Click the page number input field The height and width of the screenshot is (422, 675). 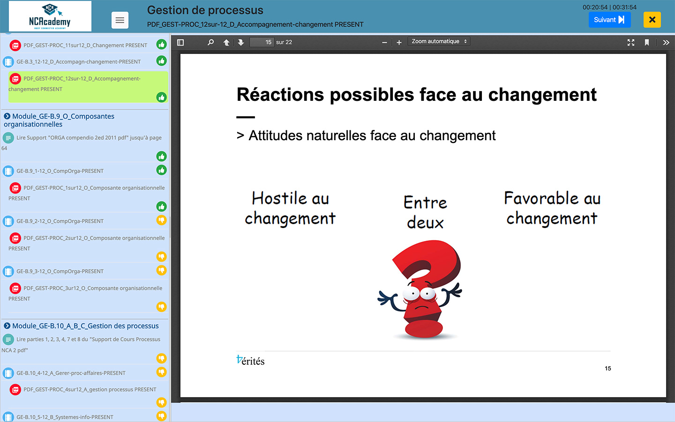click(262, 42)
